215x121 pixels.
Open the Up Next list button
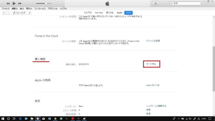pos(156,3)
